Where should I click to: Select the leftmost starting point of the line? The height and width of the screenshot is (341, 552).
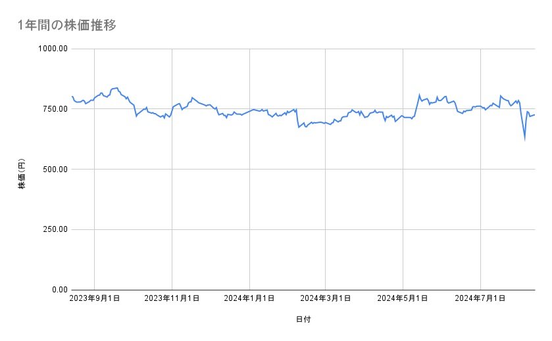click(x=72, y=97)
